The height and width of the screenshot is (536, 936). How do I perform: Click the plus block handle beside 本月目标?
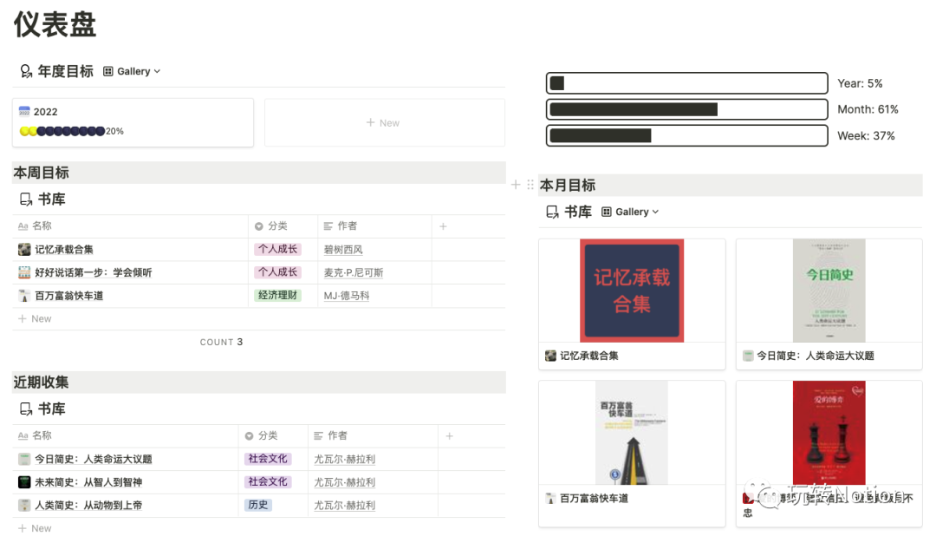(x=516, y=184)
